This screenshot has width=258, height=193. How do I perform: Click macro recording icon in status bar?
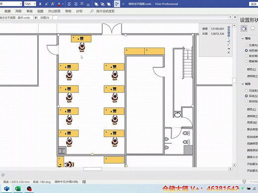pos(84,182)
